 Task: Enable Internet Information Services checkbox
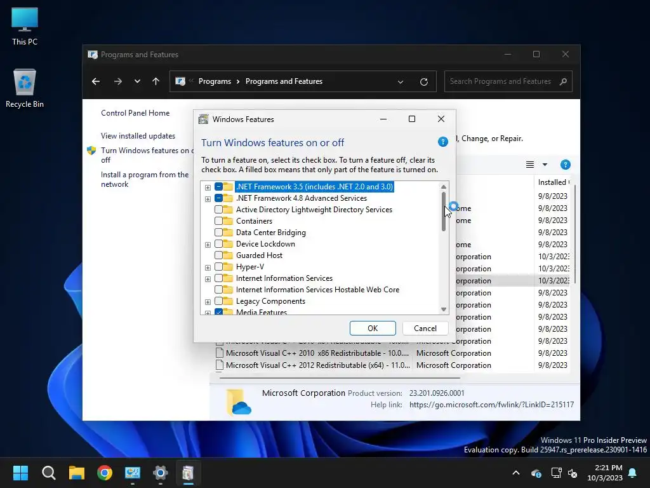(218, 278)
